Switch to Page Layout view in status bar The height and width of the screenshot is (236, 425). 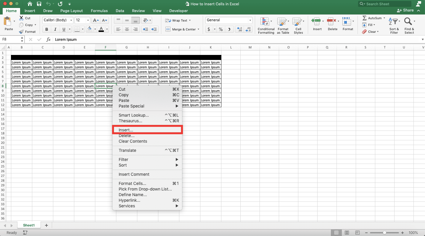coord(347,233)
